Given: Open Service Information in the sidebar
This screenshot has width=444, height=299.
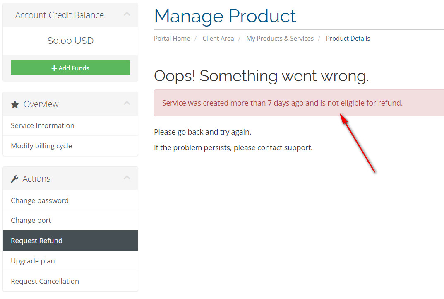Looking at the screenshot, I should click(43, 125).
